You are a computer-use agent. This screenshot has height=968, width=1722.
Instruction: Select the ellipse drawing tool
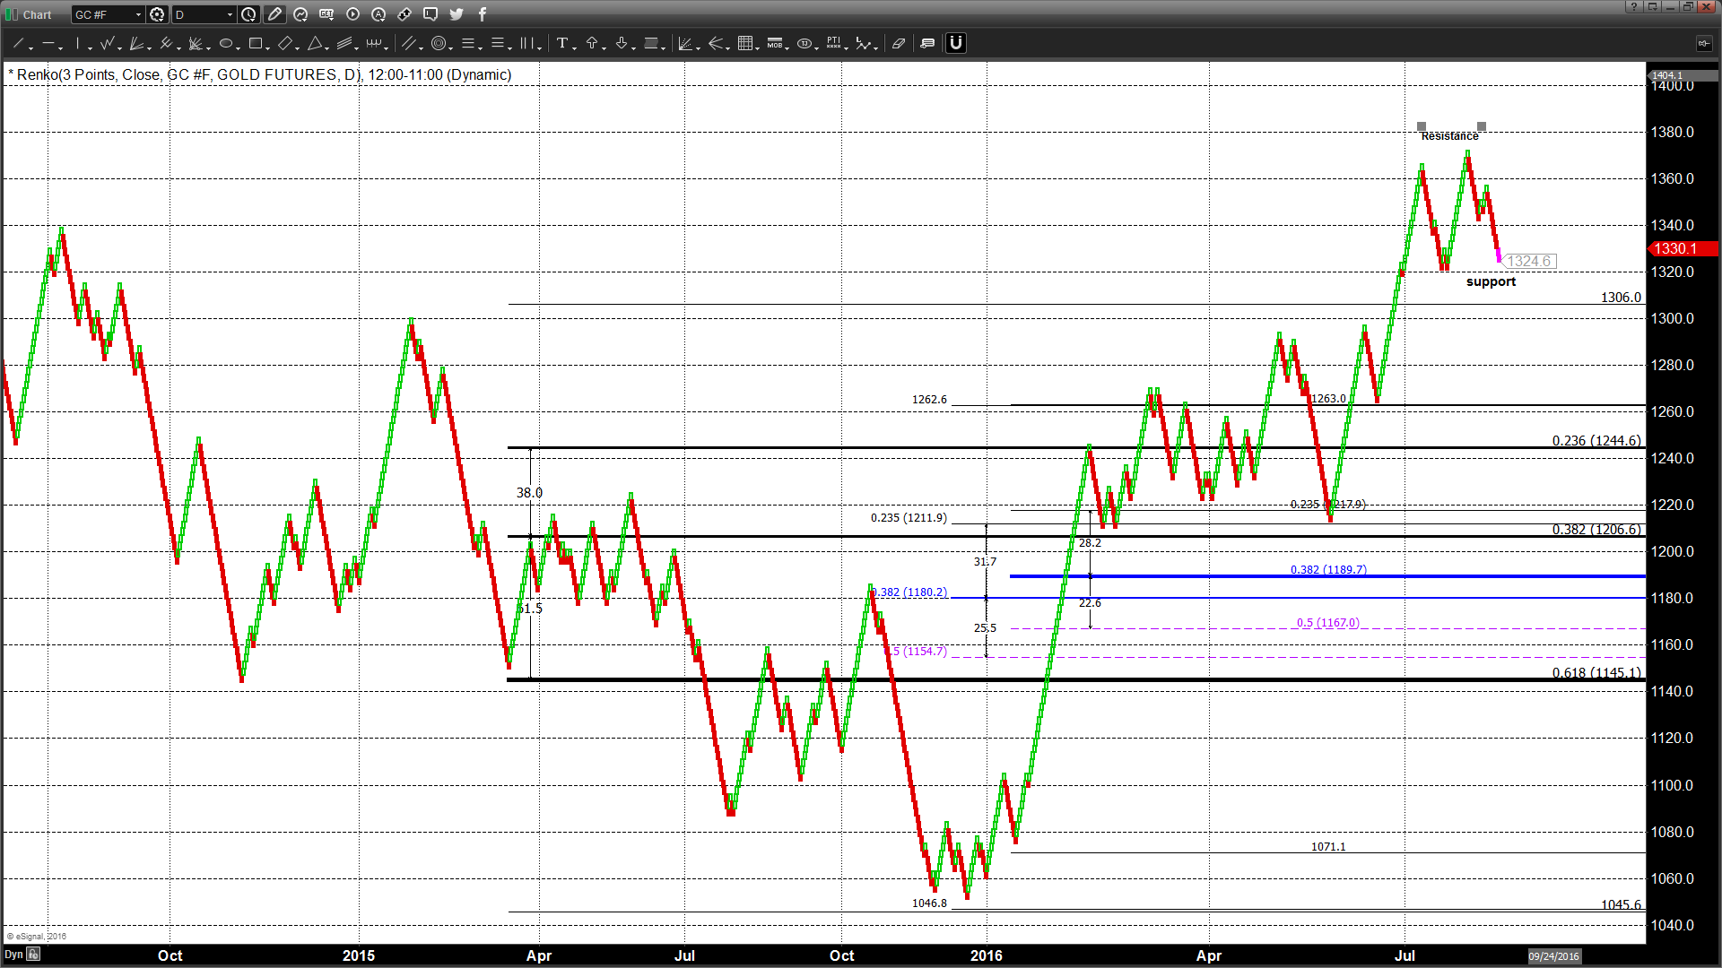pyautogui.click(x=226, y=43)
